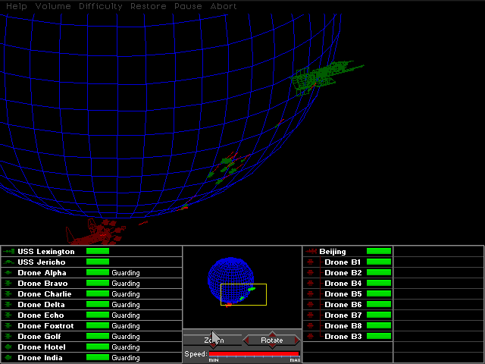The image size is (485, 364).
Task: Select Drone India in the fleet list
Action: pyautogui.click(x=41, y=357)
